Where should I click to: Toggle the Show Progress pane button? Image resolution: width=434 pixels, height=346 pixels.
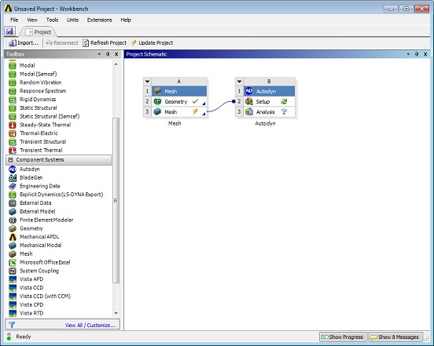click(344, 337)
